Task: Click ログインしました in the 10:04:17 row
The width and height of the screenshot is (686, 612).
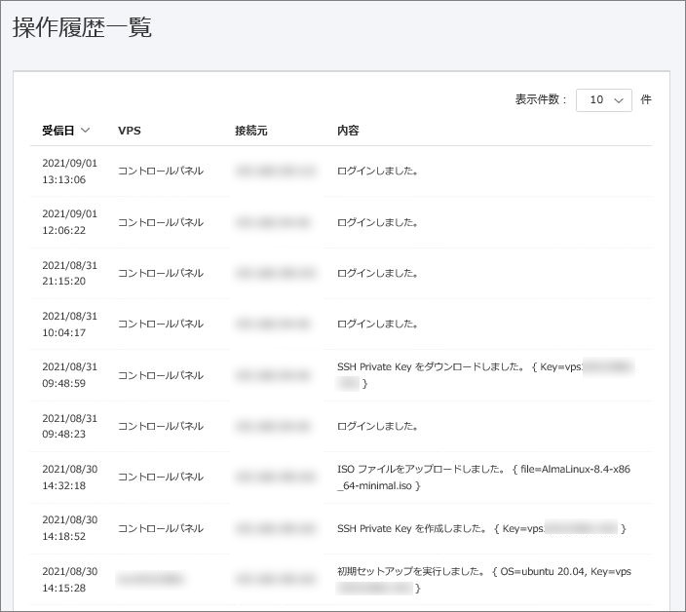Action: (377, 325)
